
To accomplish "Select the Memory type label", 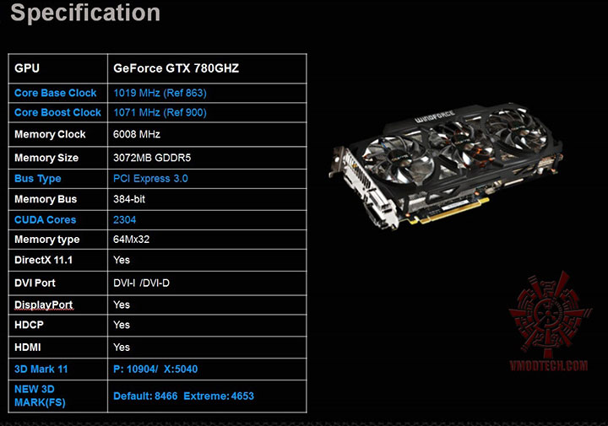I will [x=47, y=240].
